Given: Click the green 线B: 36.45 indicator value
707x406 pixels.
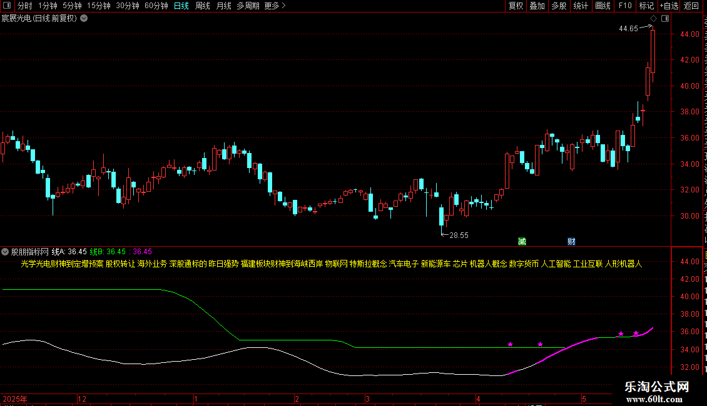Looking at the screenshot, I should pyautogui.click(x=108, y=252).
